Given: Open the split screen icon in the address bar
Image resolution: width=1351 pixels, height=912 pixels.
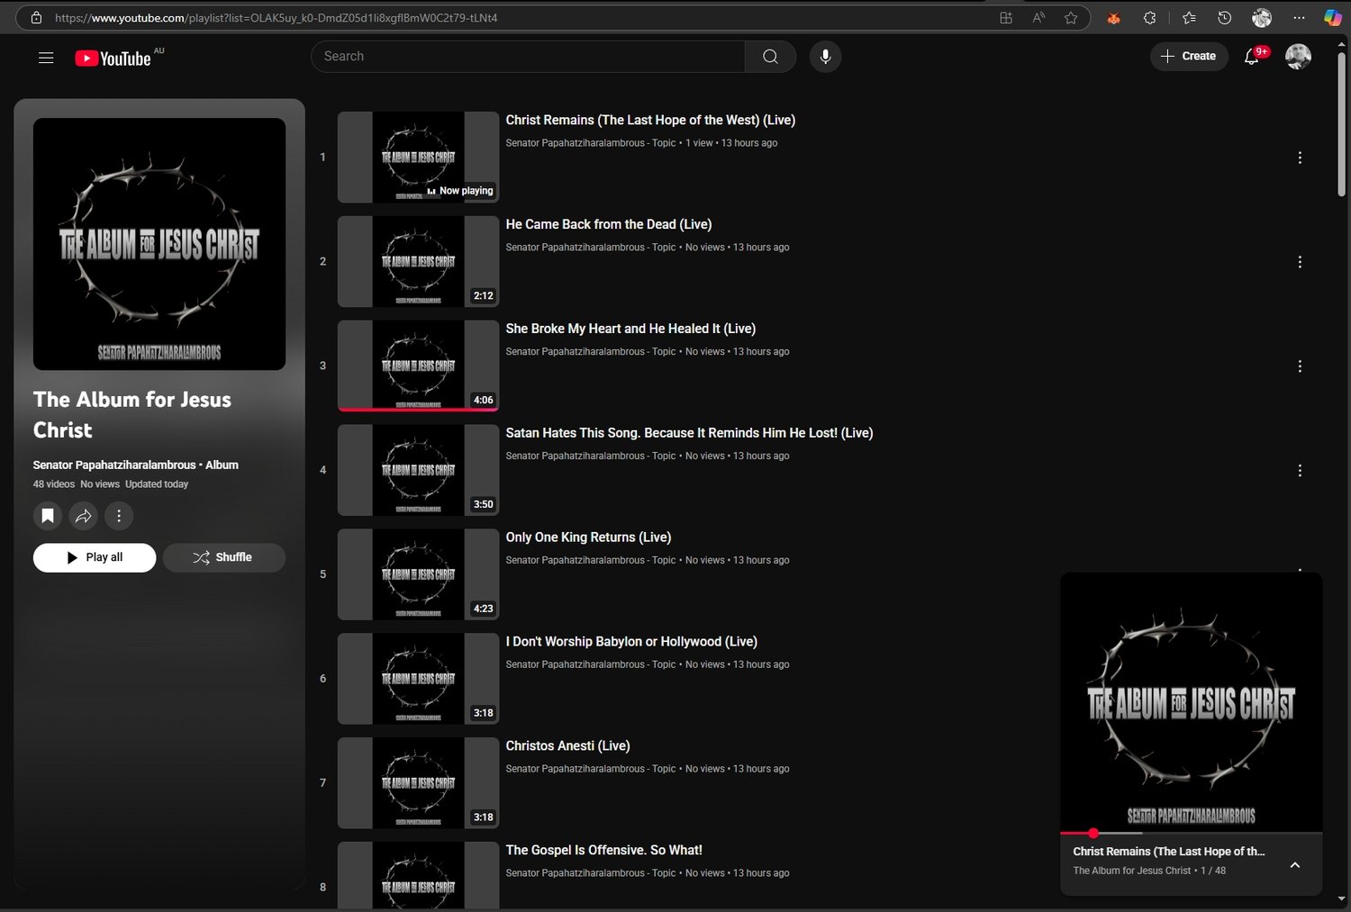Looking at the screenshot, I should click(1006, 18).
